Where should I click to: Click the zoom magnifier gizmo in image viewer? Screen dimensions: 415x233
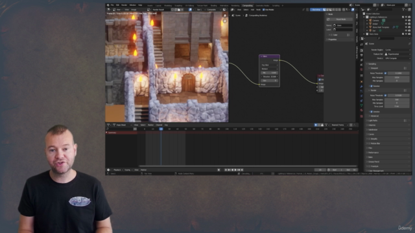[225, 16]
